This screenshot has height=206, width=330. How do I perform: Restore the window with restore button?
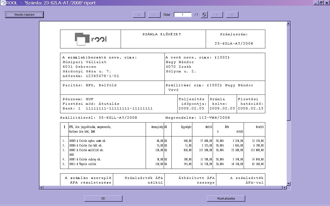[x=321, y=3]
